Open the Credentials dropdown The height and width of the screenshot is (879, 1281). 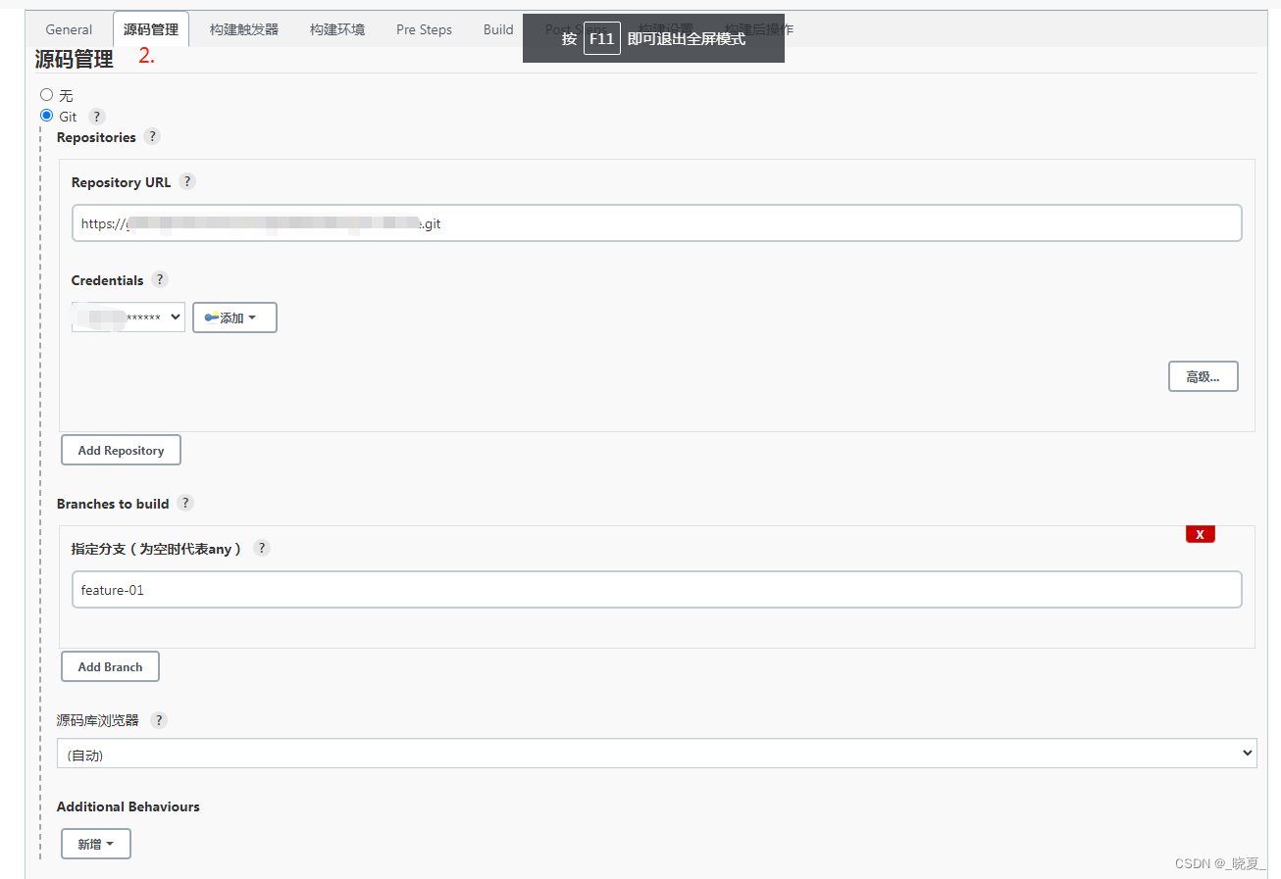[128, 317]
